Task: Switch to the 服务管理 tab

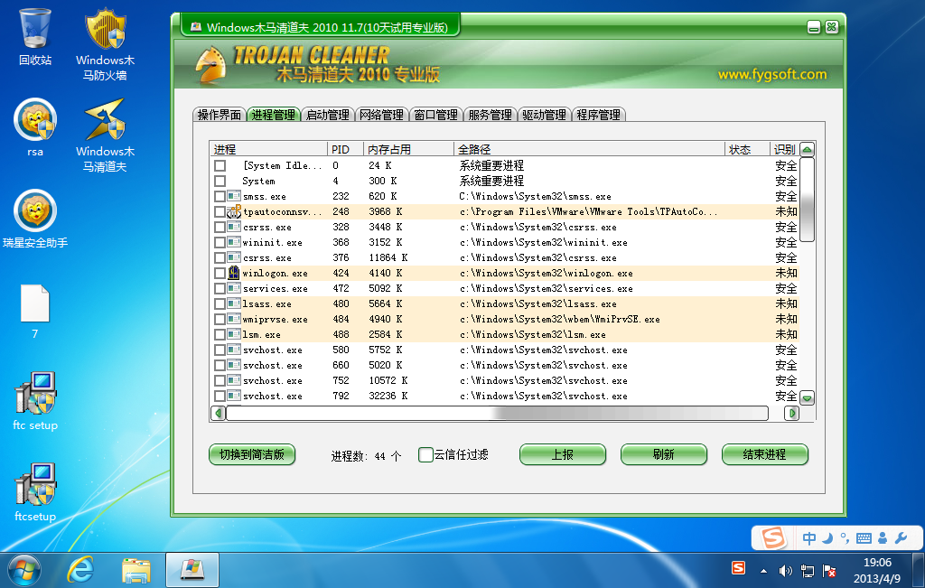Action: [490, 115]
